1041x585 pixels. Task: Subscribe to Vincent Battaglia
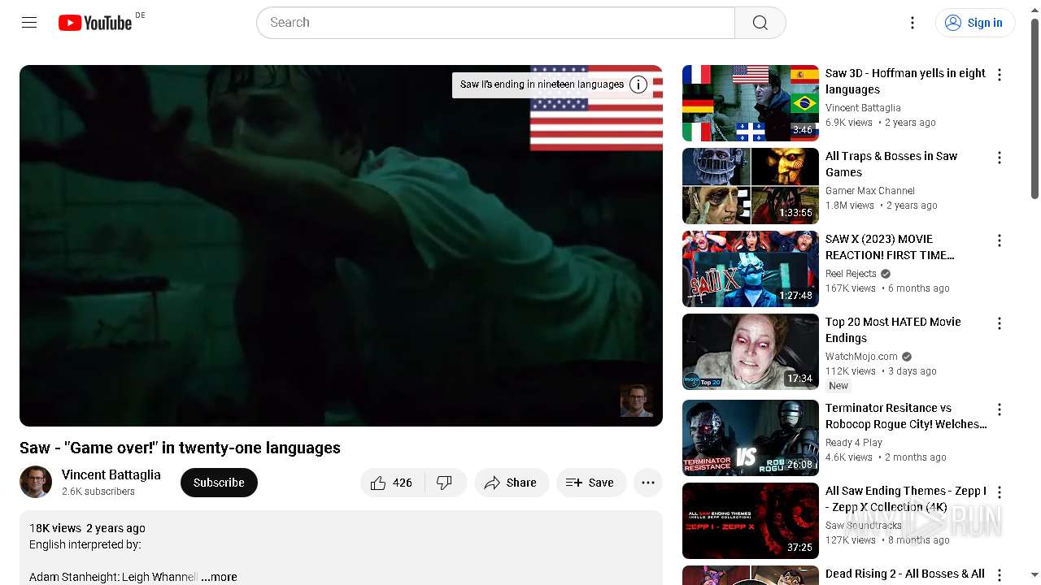(219, 483)
